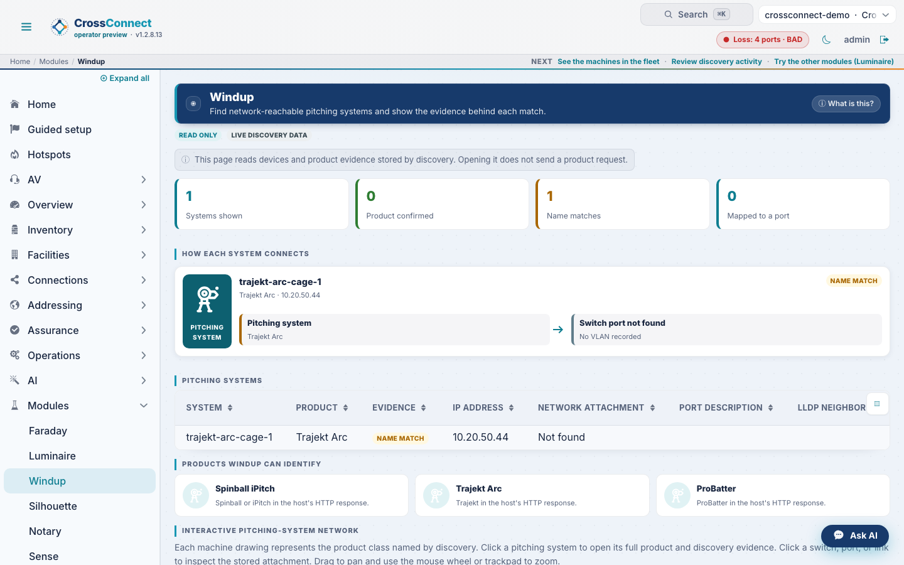Click the Modules breadcrumb link
The image size is (904, 565).
[x=53, y=62]
